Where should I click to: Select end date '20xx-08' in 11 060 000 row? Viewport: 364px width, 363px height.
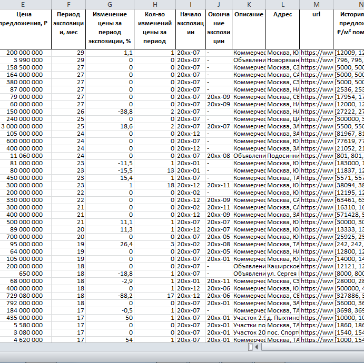[219, 156]
